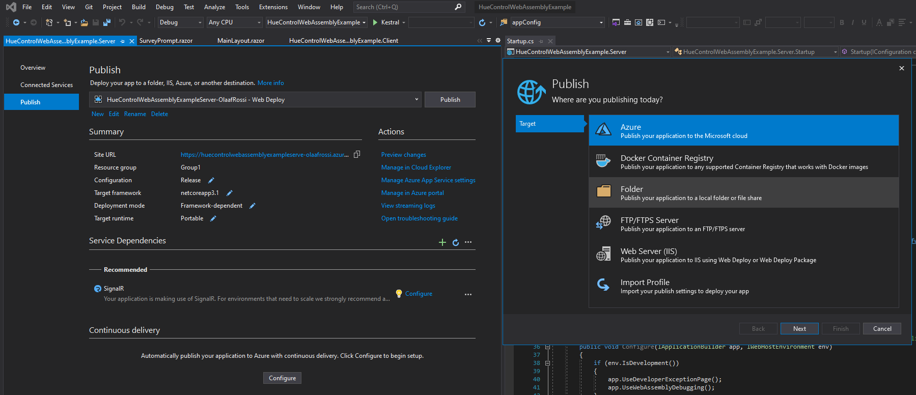916x395 pixels.
Task: Open the Extensions menu
Action: point(273,7)
